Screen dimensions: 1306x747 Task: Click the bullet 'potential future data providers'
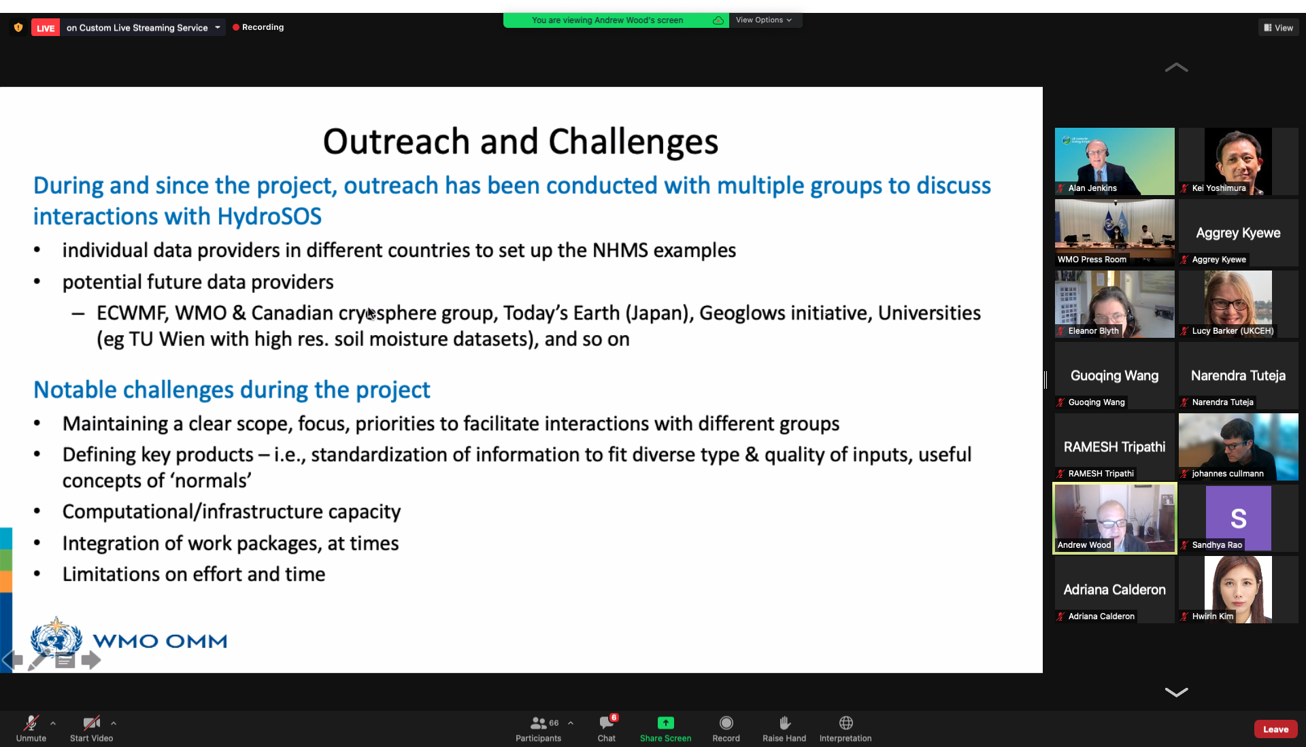[198, 282]
